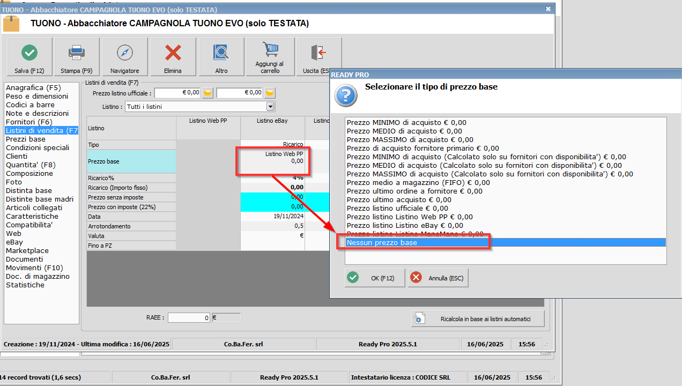Add item via Aggiungi al carrello
The width and height of the screenshot is (682, 386).
[x=270, y=57]
